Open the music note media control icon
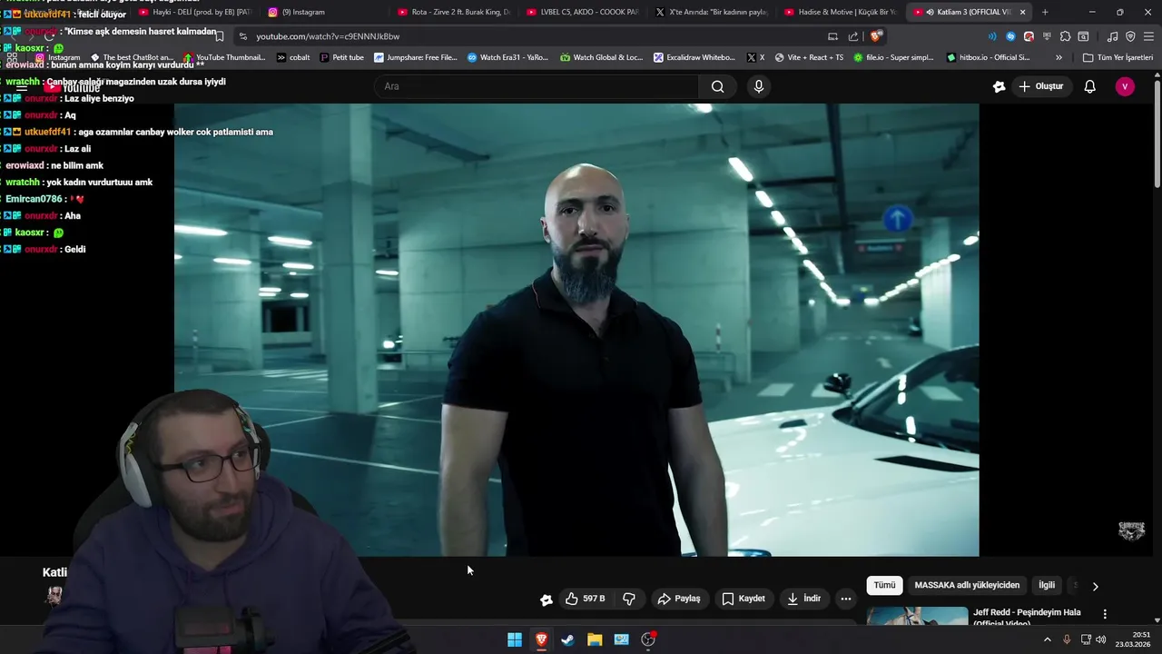Screen dimensions: 1162x654 [x=1112, y=36]
